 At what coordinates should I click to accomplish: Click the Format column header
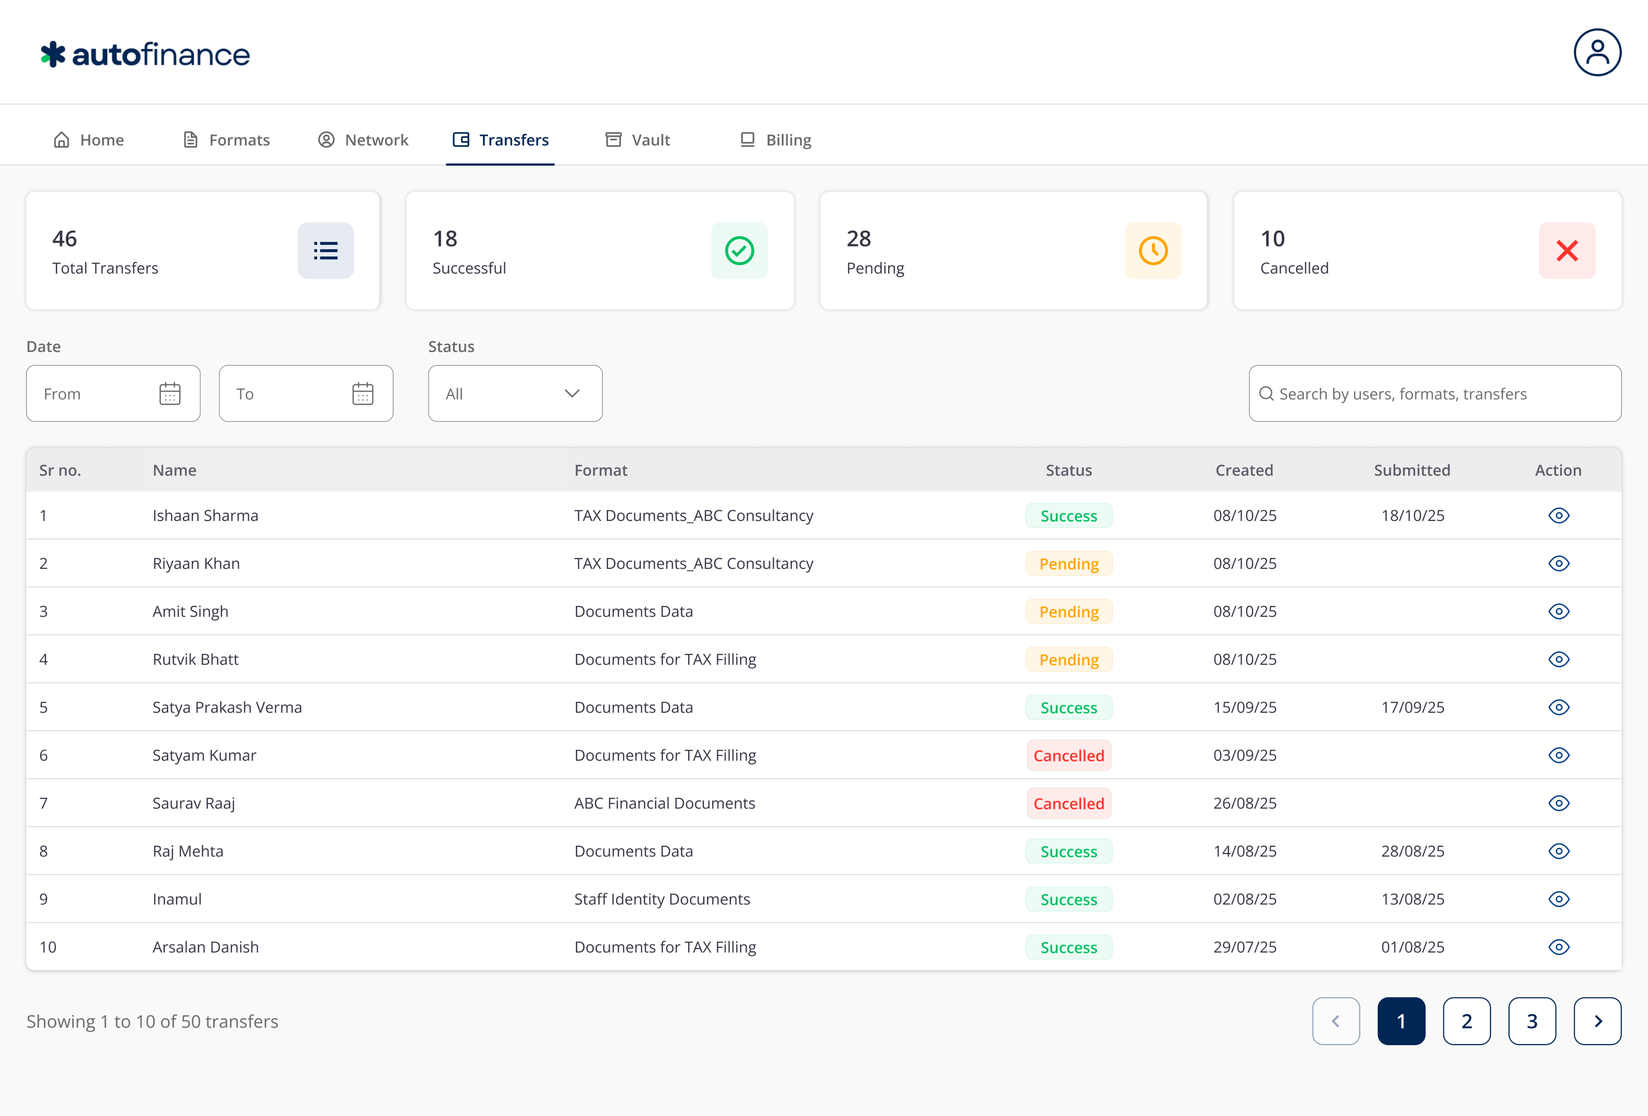601,470
